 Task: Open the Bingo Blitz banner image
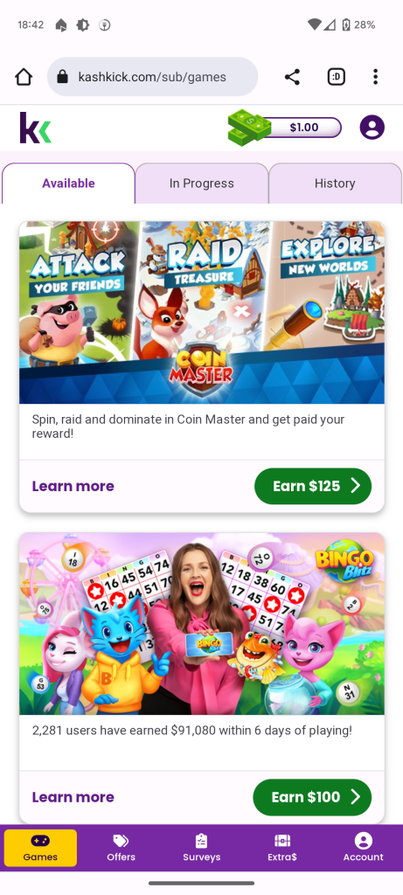pyautogui.click(x=201, y=623)
